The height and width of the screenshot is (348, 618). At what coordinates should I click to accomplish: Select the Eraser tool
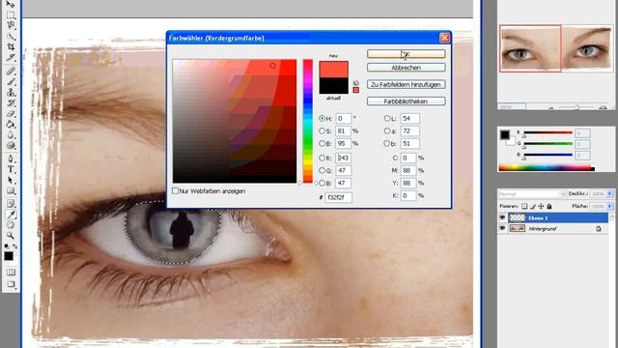point(11,114)
